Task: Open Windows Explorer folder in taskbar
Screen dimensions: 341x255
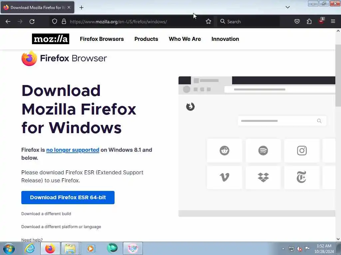Action: 70,248
